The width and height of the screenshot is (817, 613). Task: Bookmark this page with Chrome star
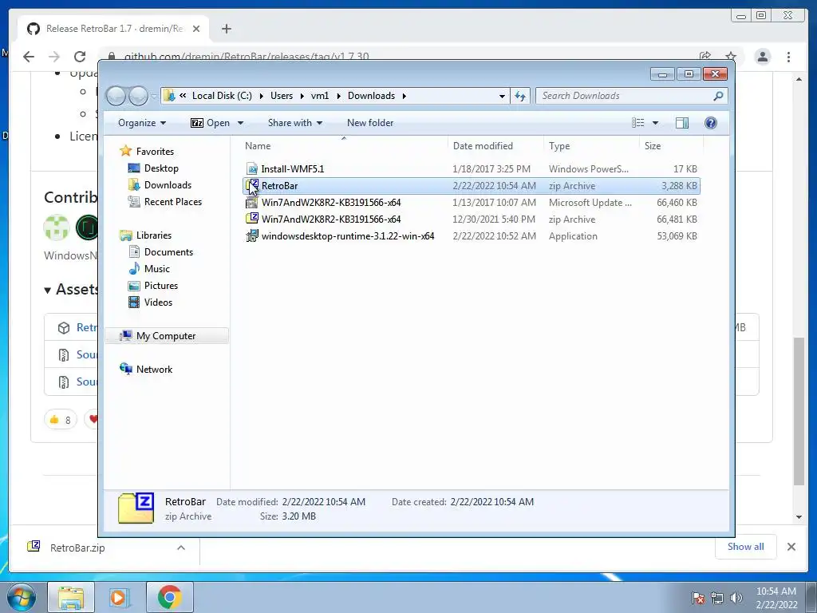click(x=731, y=57)
